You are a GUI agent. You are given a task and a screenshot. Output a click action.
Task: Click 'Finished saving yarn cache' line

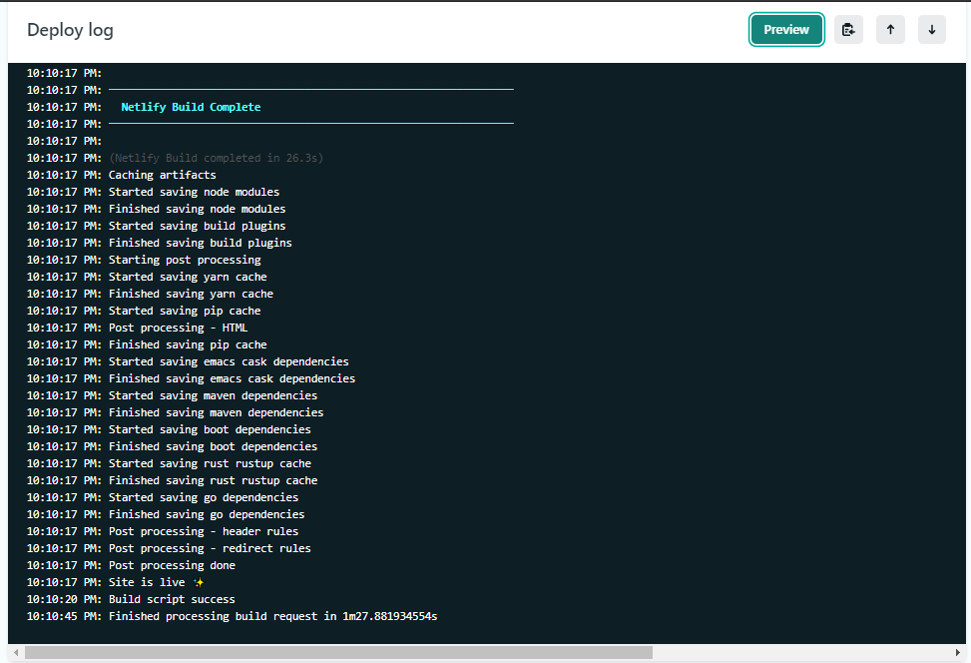tap(191, 294)
